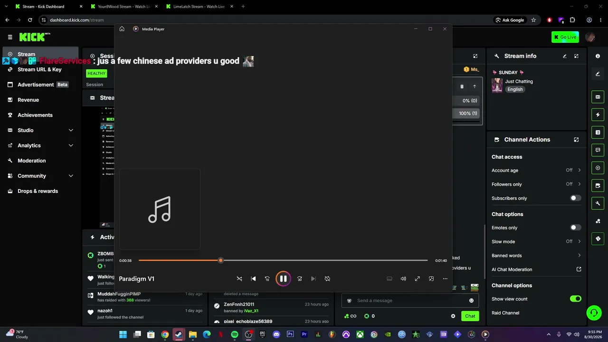608x342 pixels.
Task: Click Raid Channel option
Action: (x=505, y=313)
